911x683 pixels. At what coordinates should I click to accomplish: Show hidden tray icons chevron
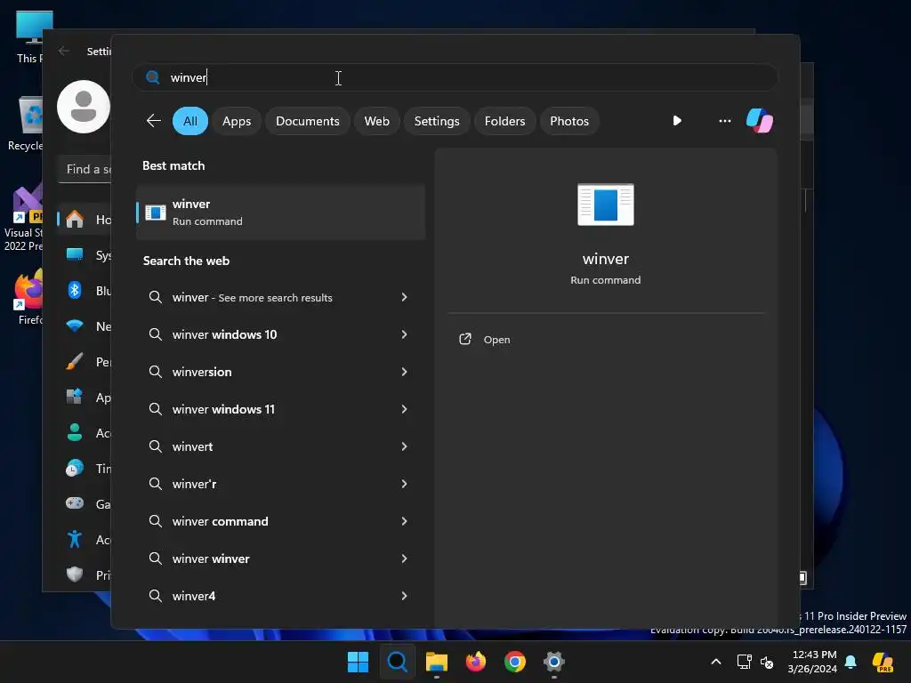[x=716, y=662]
